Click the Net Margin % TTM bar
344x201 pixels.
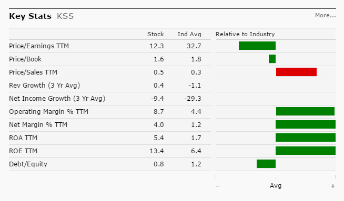point(306,124)
